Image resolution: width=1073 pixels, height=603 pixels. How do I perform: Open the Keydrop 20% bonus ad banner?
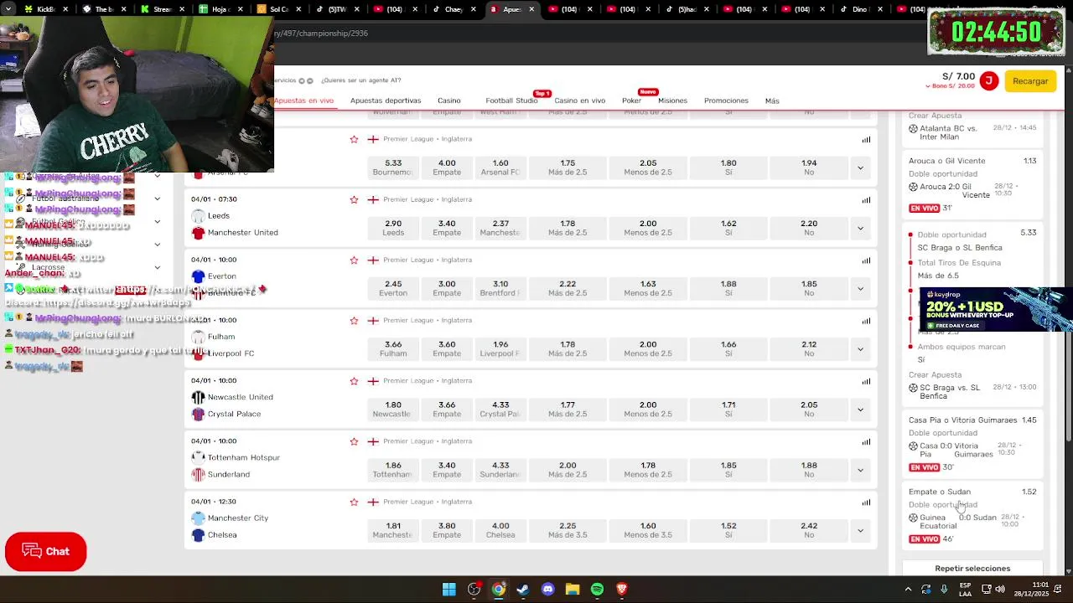coord(996,310)
